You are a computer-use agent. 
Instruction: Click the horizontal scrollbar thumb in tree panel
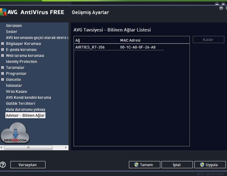click(x=28, y=148)
